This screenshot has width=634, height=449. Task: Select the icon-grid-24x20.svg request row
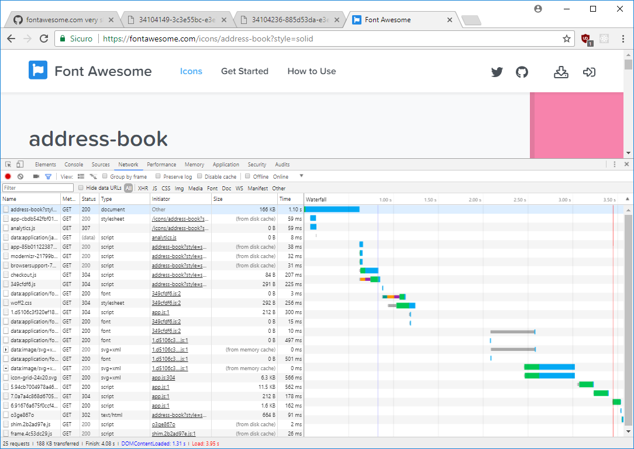152,378
